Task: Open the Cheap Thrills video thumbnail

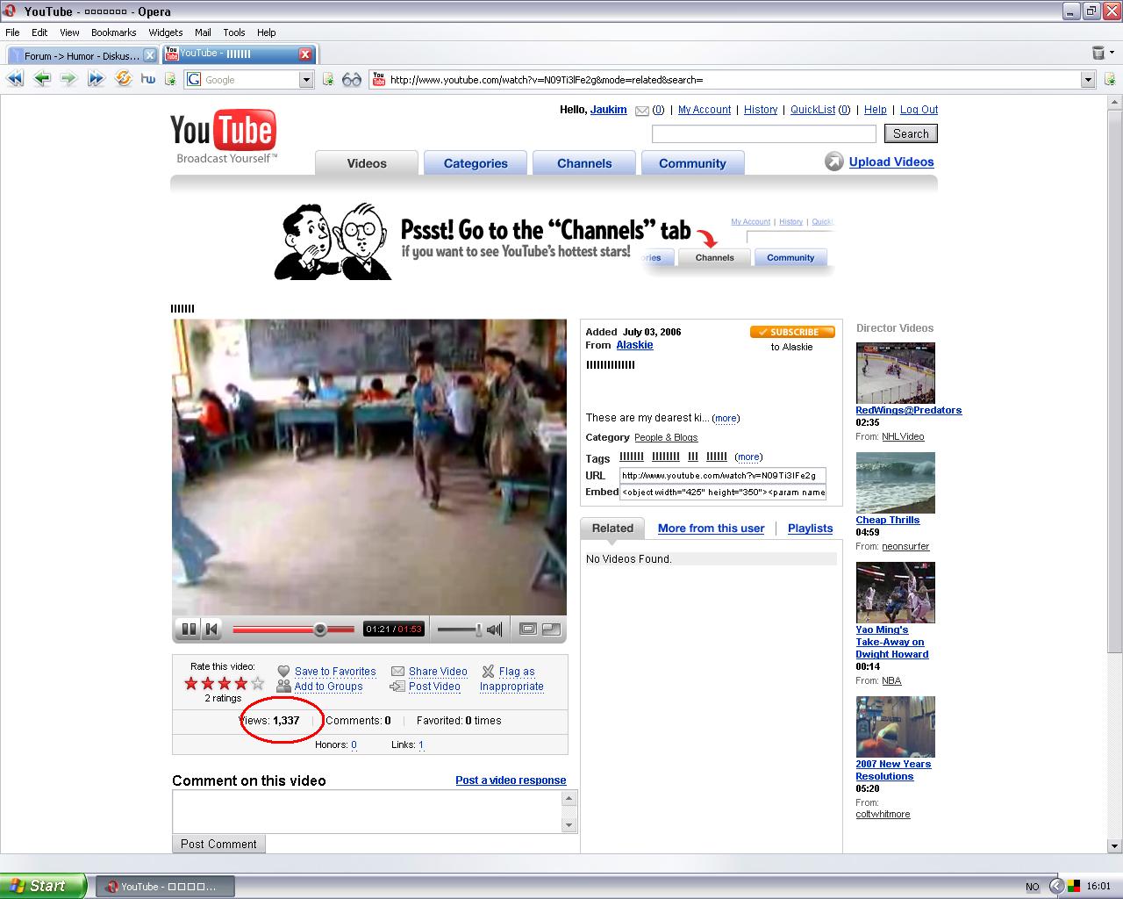Action: click(x=895, y=483)
